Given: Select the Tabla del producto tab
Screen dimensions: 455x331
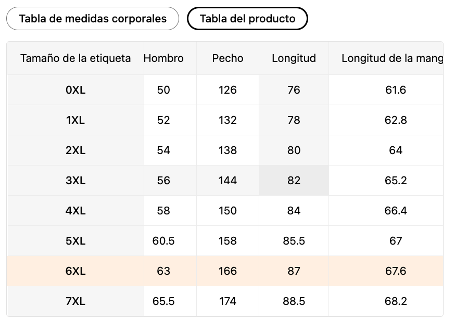Looking at the screenshot, I should pyautogui.click(x=247, y=19).
